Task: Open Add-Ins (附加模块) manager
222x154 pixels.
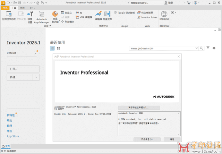Action: point(68,22)
